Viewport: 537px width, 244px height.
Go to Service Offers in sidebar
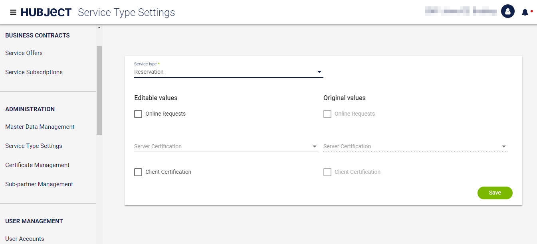point(24,53)
